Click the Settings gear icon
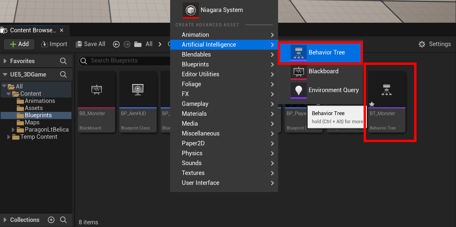456x227 pixels. click(x=422, y=44)
